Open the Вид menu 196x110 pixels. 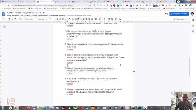22,15
